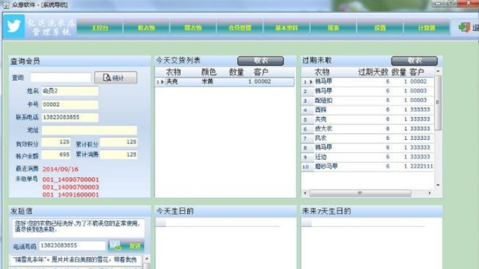Click the up arrow of 过期未取 vertical scrollbar
This screenshot has height=269, width=479.
click(438, 71)
